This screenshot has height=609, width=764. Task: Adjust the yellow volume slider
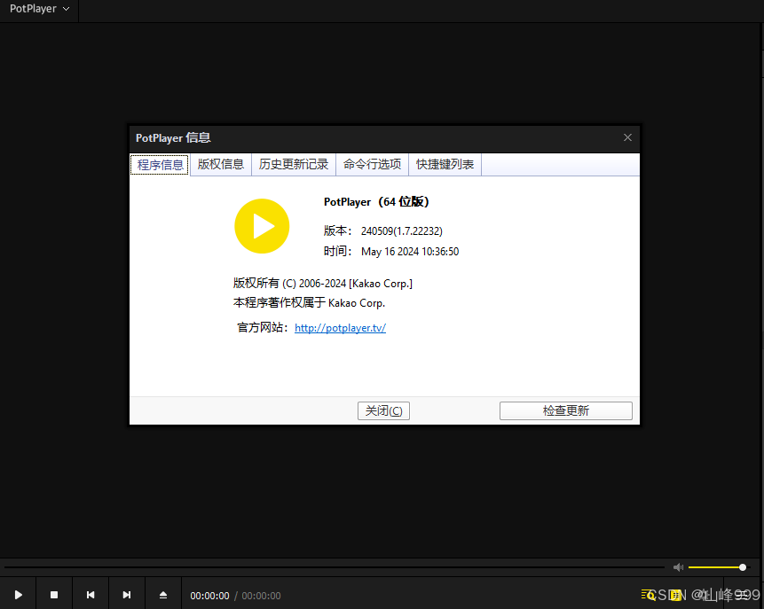717,567
